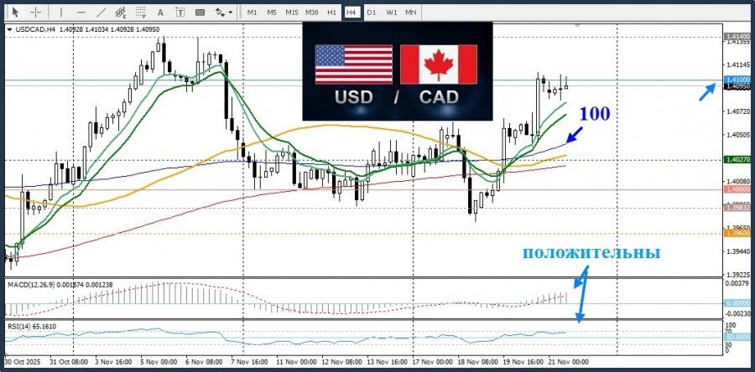The image size is (755, 372).
Task: Click the RSI(14) 65.1610 indicator label
Action: click(x=32, y=327)
